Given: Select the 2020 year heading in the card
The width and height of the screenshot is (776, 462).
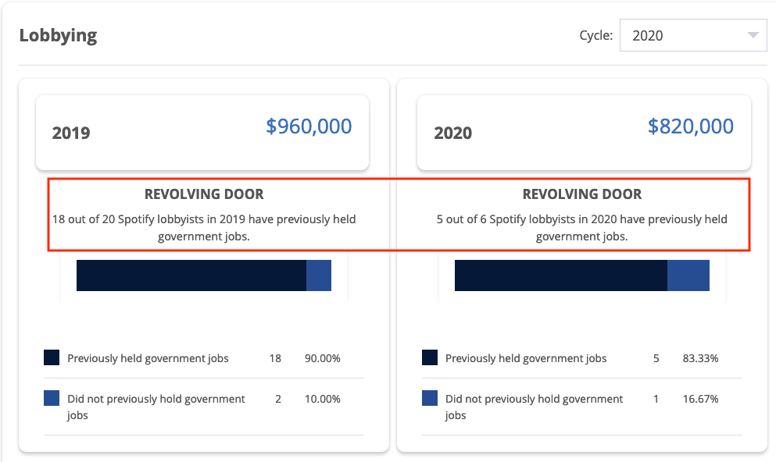Looking at the screenshot, I should pyautogui.click(x=452, y=133).
